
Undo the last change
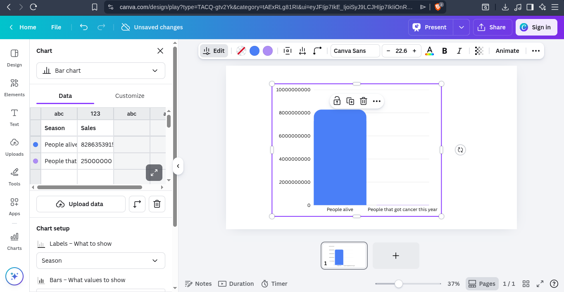84,27
